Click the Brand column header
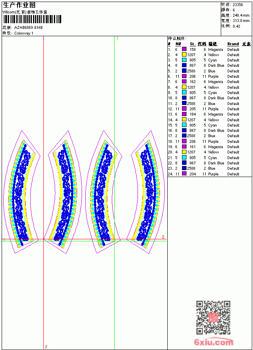Viewport: 253px width, 350px height. pos(233,44)
